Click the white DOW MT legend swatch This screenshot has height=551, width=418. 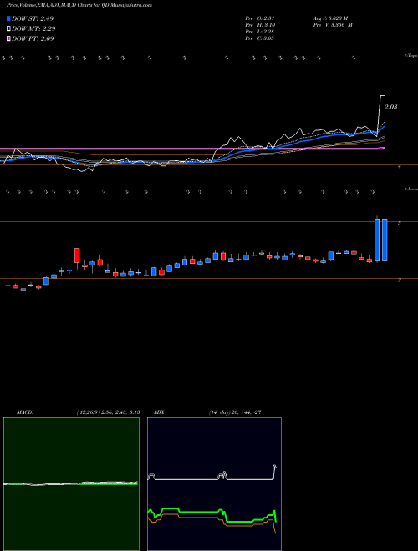click(x=9, y=29)
